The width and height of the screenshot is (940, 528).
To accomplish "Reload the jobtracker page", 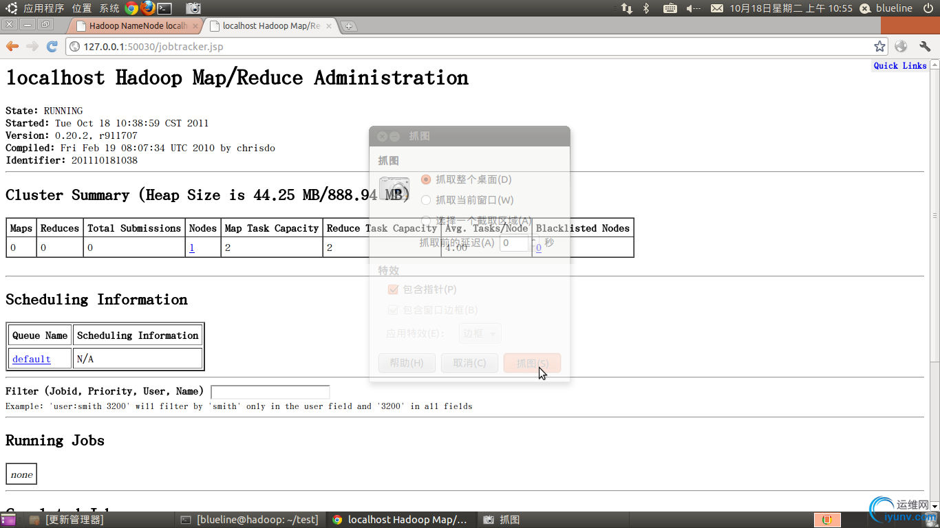I will [52, 46].
